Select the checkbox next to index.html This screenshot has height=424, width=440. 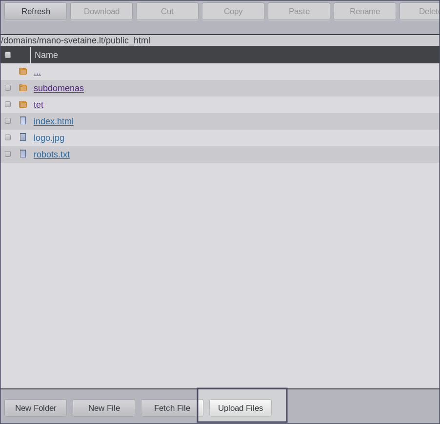[x=8, y=121]
